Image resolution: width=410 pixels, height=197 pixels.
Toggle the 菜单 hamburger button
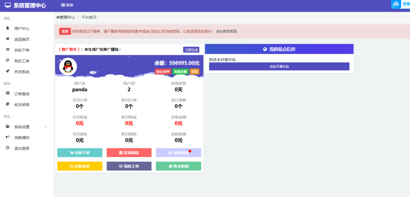pyautogui.click(x=67, y=5)
